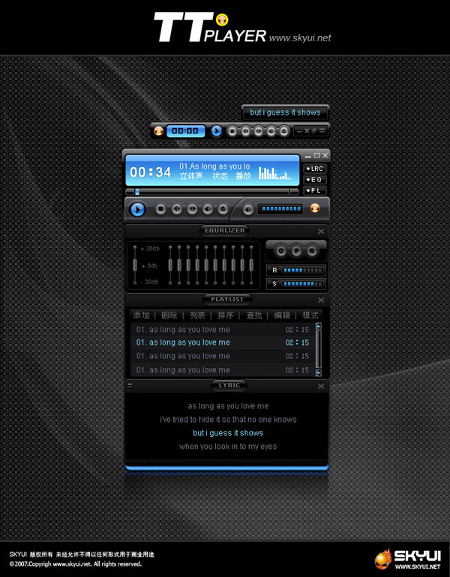450x577 pixels.
Task: Open the 排序 (Sort) playlist menu
Action: coord(225,315)
